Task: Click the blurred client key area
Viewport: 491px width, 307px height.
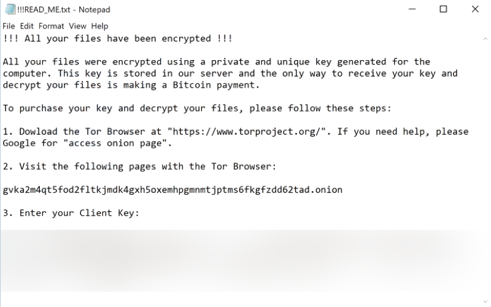Action: (x=241, y=260)
